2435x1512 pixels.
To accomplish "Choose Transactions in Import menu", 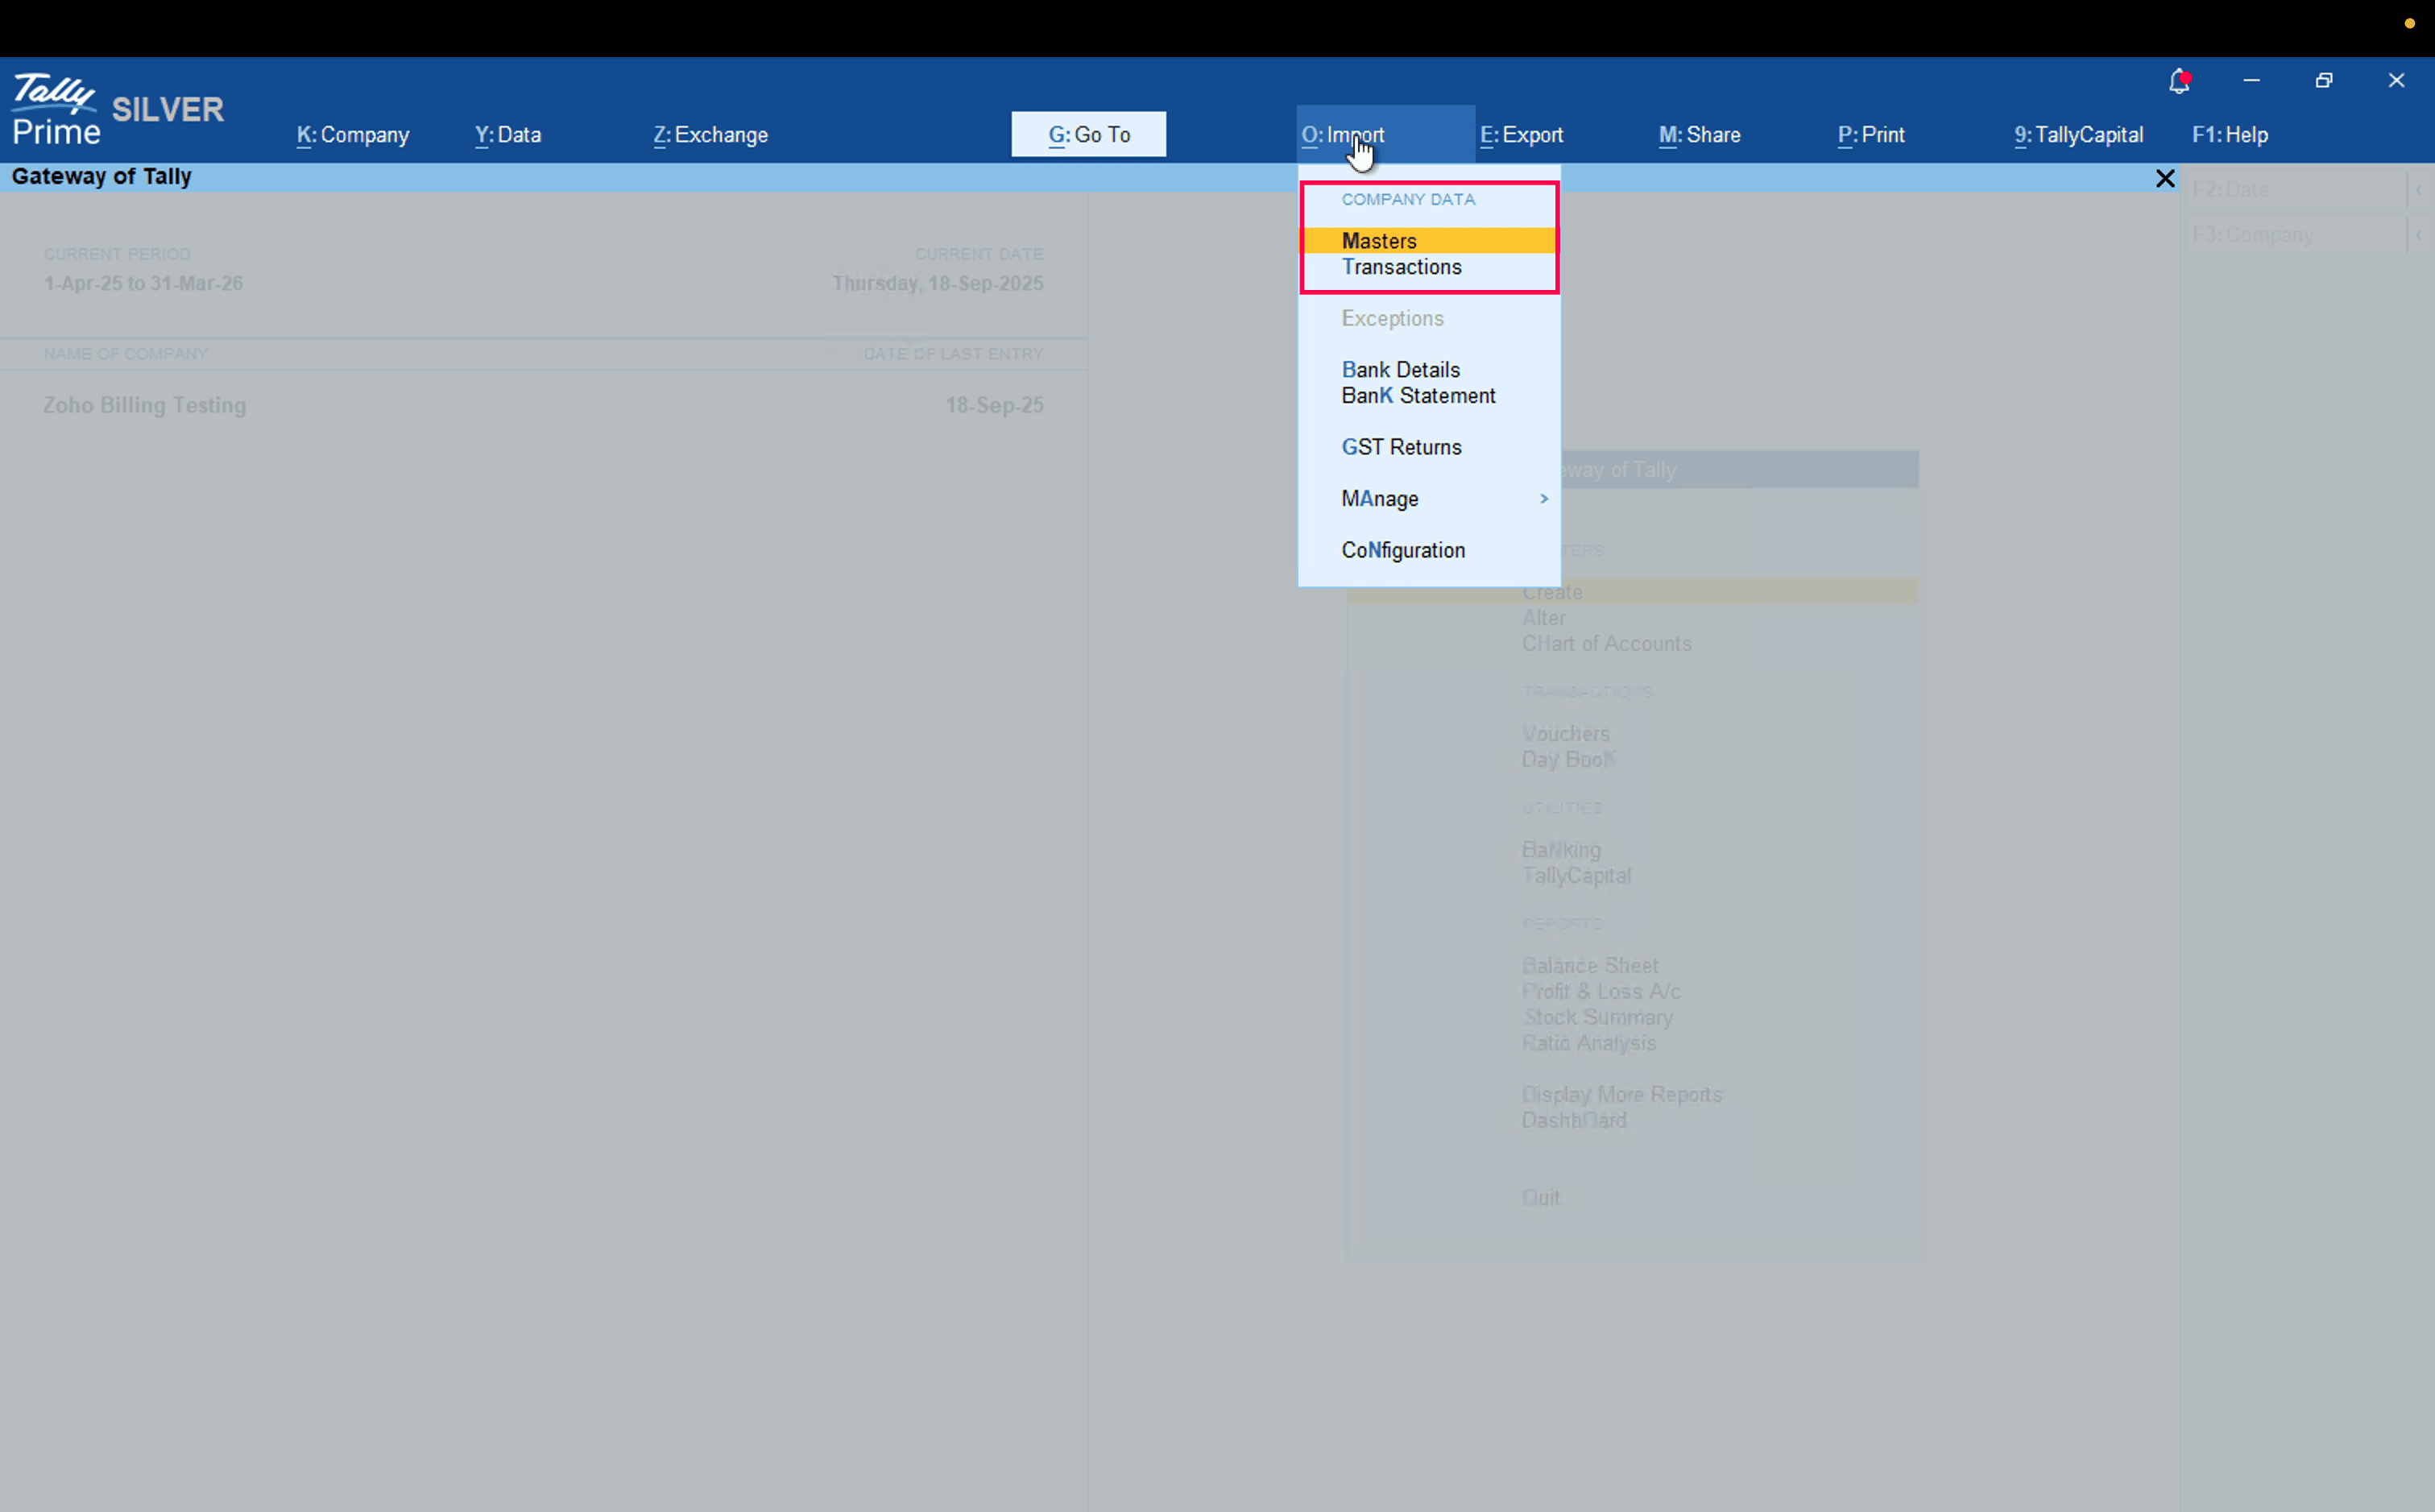I will click(1401, 267).
